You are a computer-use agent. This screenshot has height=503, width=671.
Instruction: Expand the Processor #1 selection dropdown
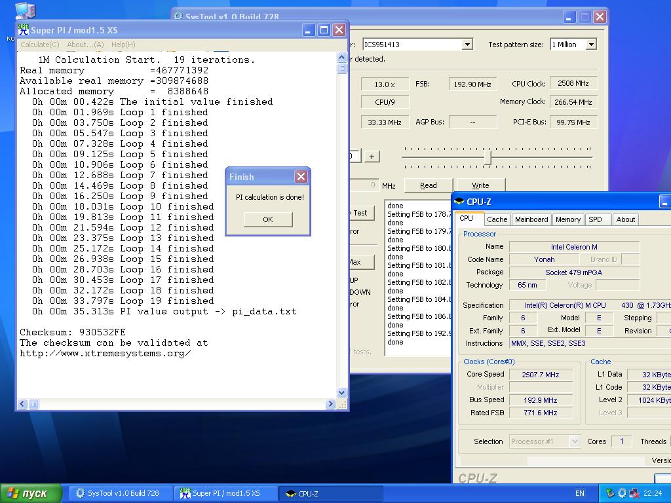[575, 441]
